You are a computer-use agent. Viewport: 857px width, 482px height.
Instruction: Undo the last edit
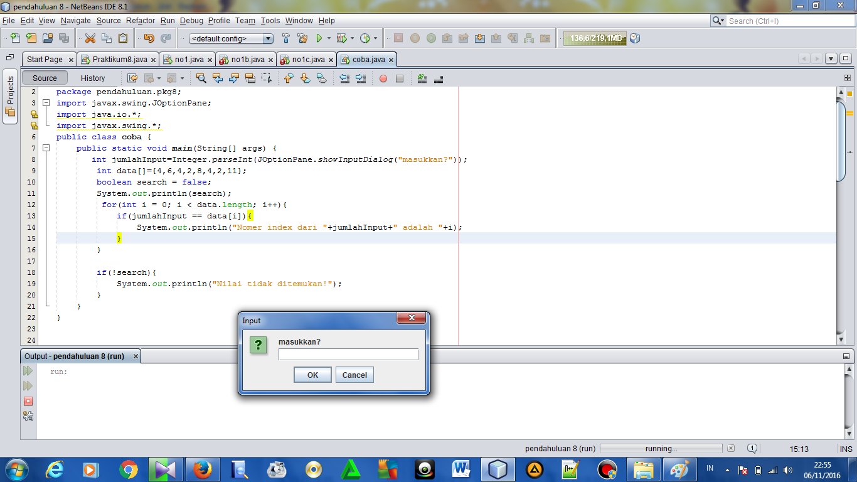tap(149, 38)
